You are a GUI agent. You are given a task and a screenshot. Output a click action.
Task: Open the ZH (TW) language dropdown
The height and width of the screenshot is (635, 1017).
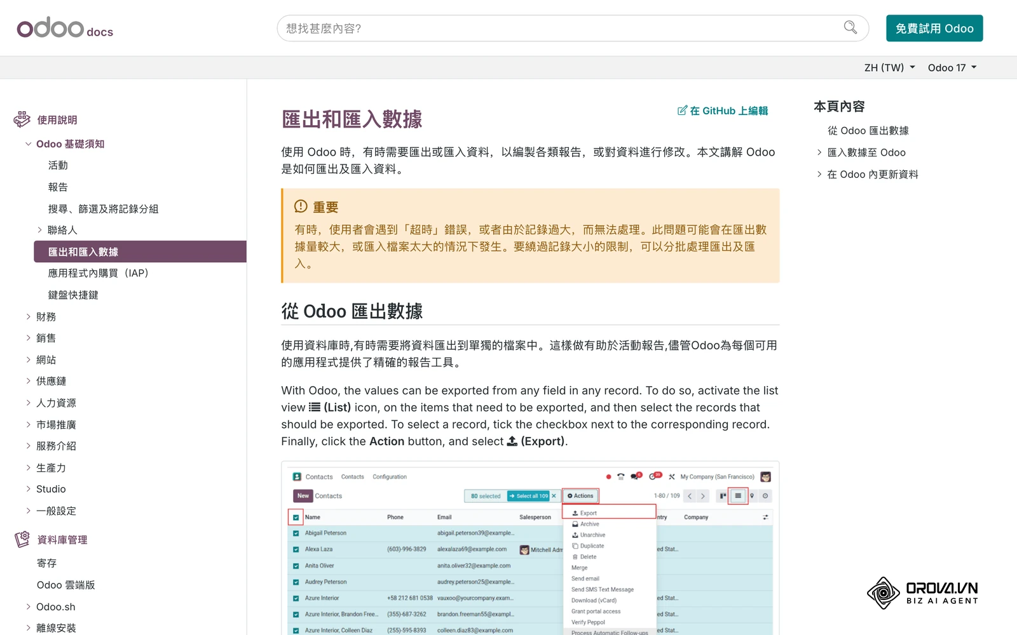889,67
